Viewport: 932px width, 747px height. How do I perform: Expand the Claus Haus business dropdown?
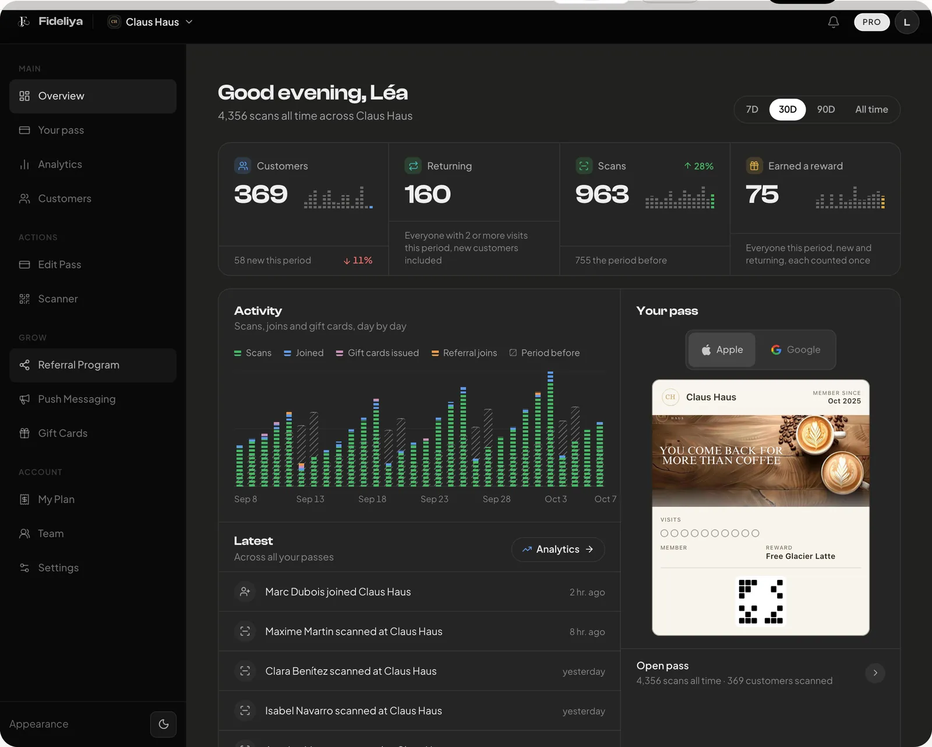click(x=150, y=22)
